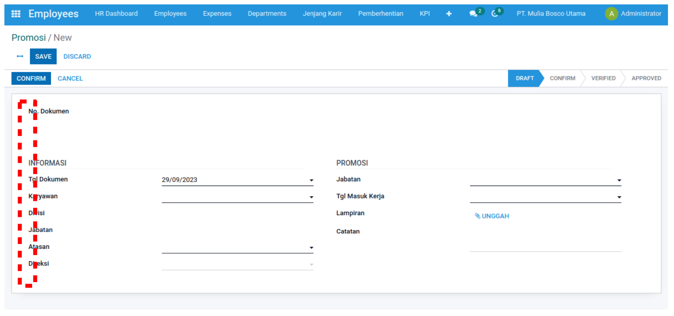The height and width of the screenshot is (316, 674).
Task: Expand the Karyawan dropdown
Action: (311, 197)
